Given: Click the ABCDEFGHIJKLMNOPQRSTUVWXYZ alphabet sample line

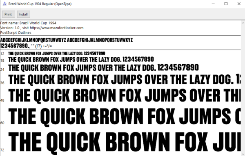Looking at the screenshot, I should [x=67, y=40].
